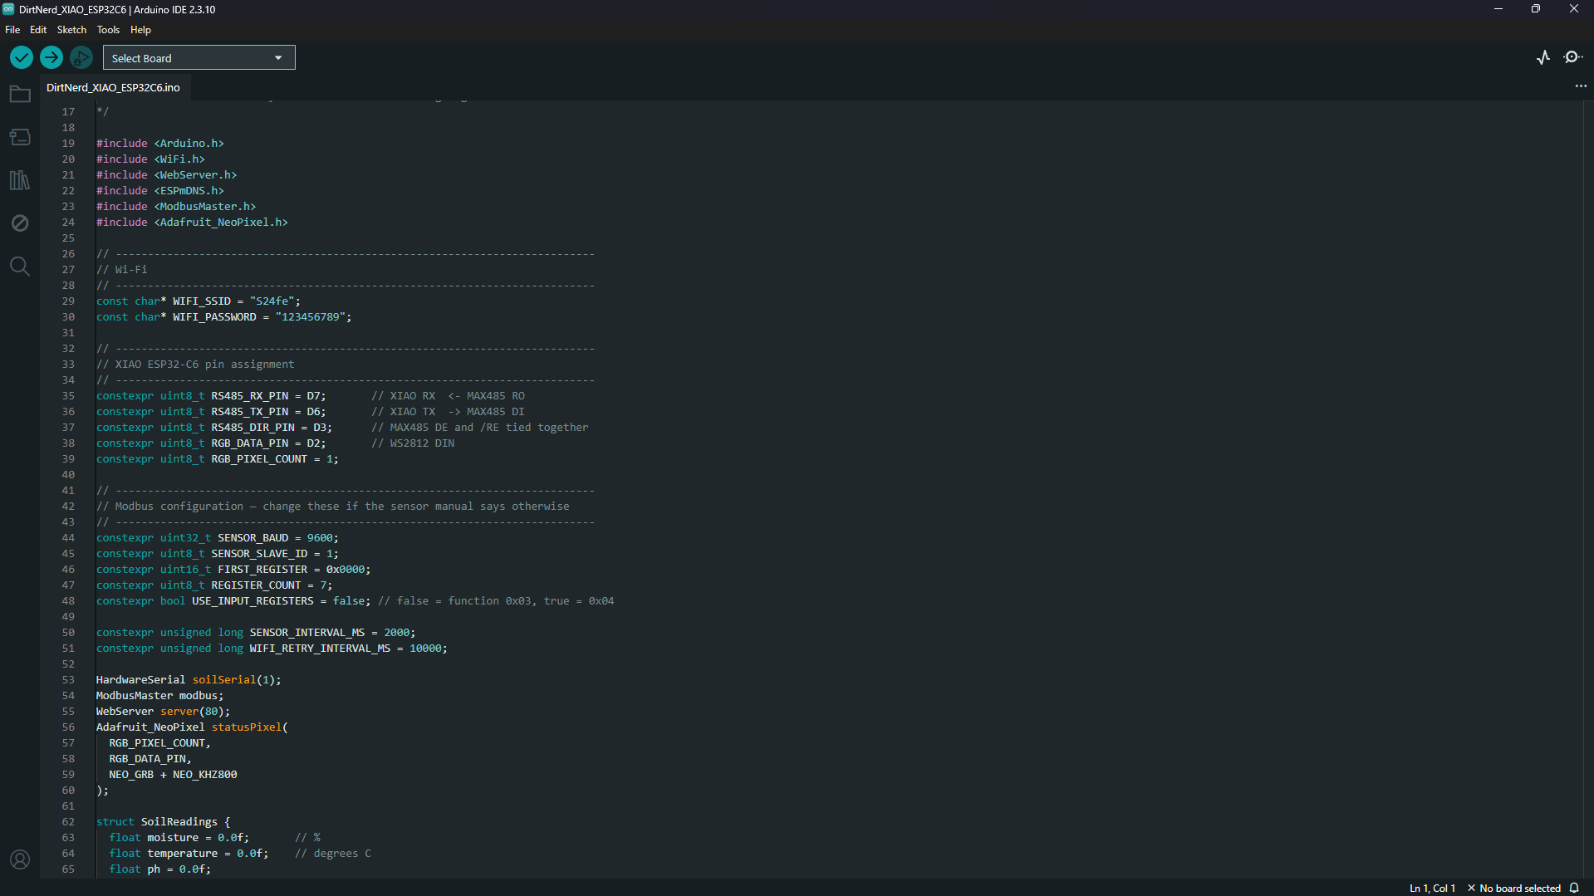This screenshot has height=896, width=1594.
Task: Open the Sketchbook folder panel
Action: coord(20,94)
